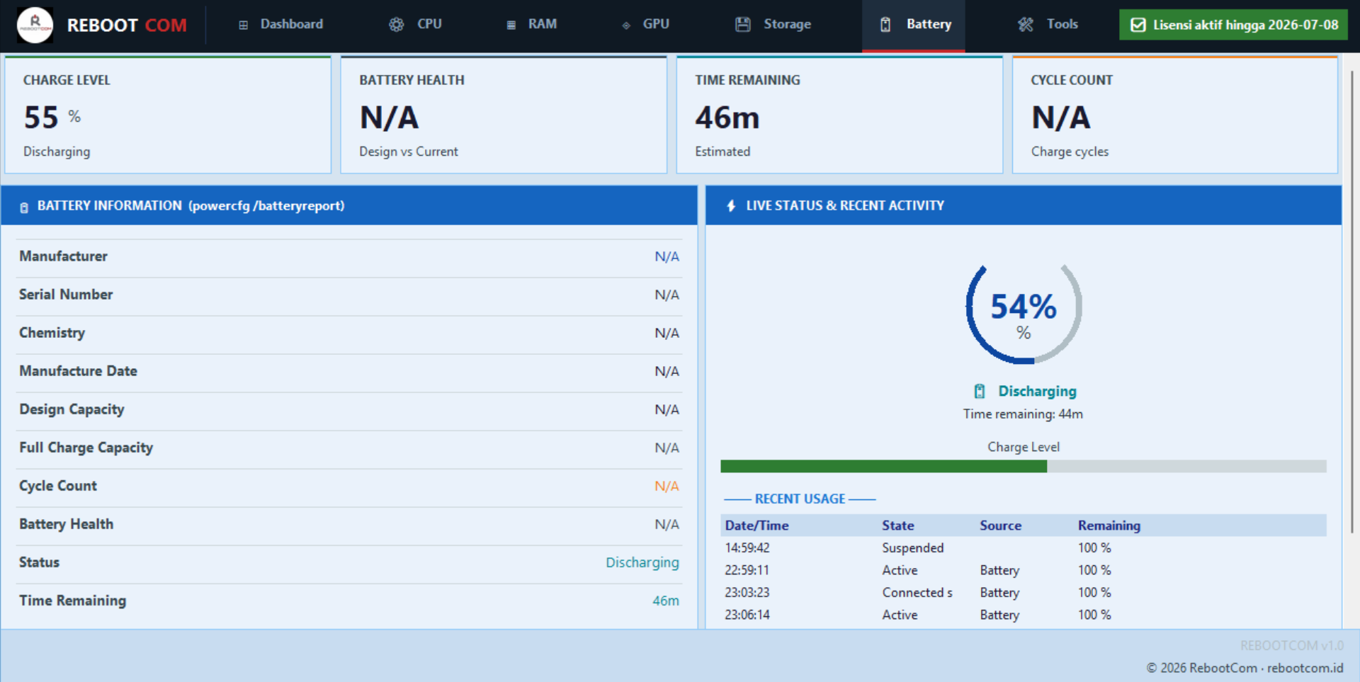Click the Manufacturer row's N/A value
This screenshot has height=682, width=1360.
point(667,256)
